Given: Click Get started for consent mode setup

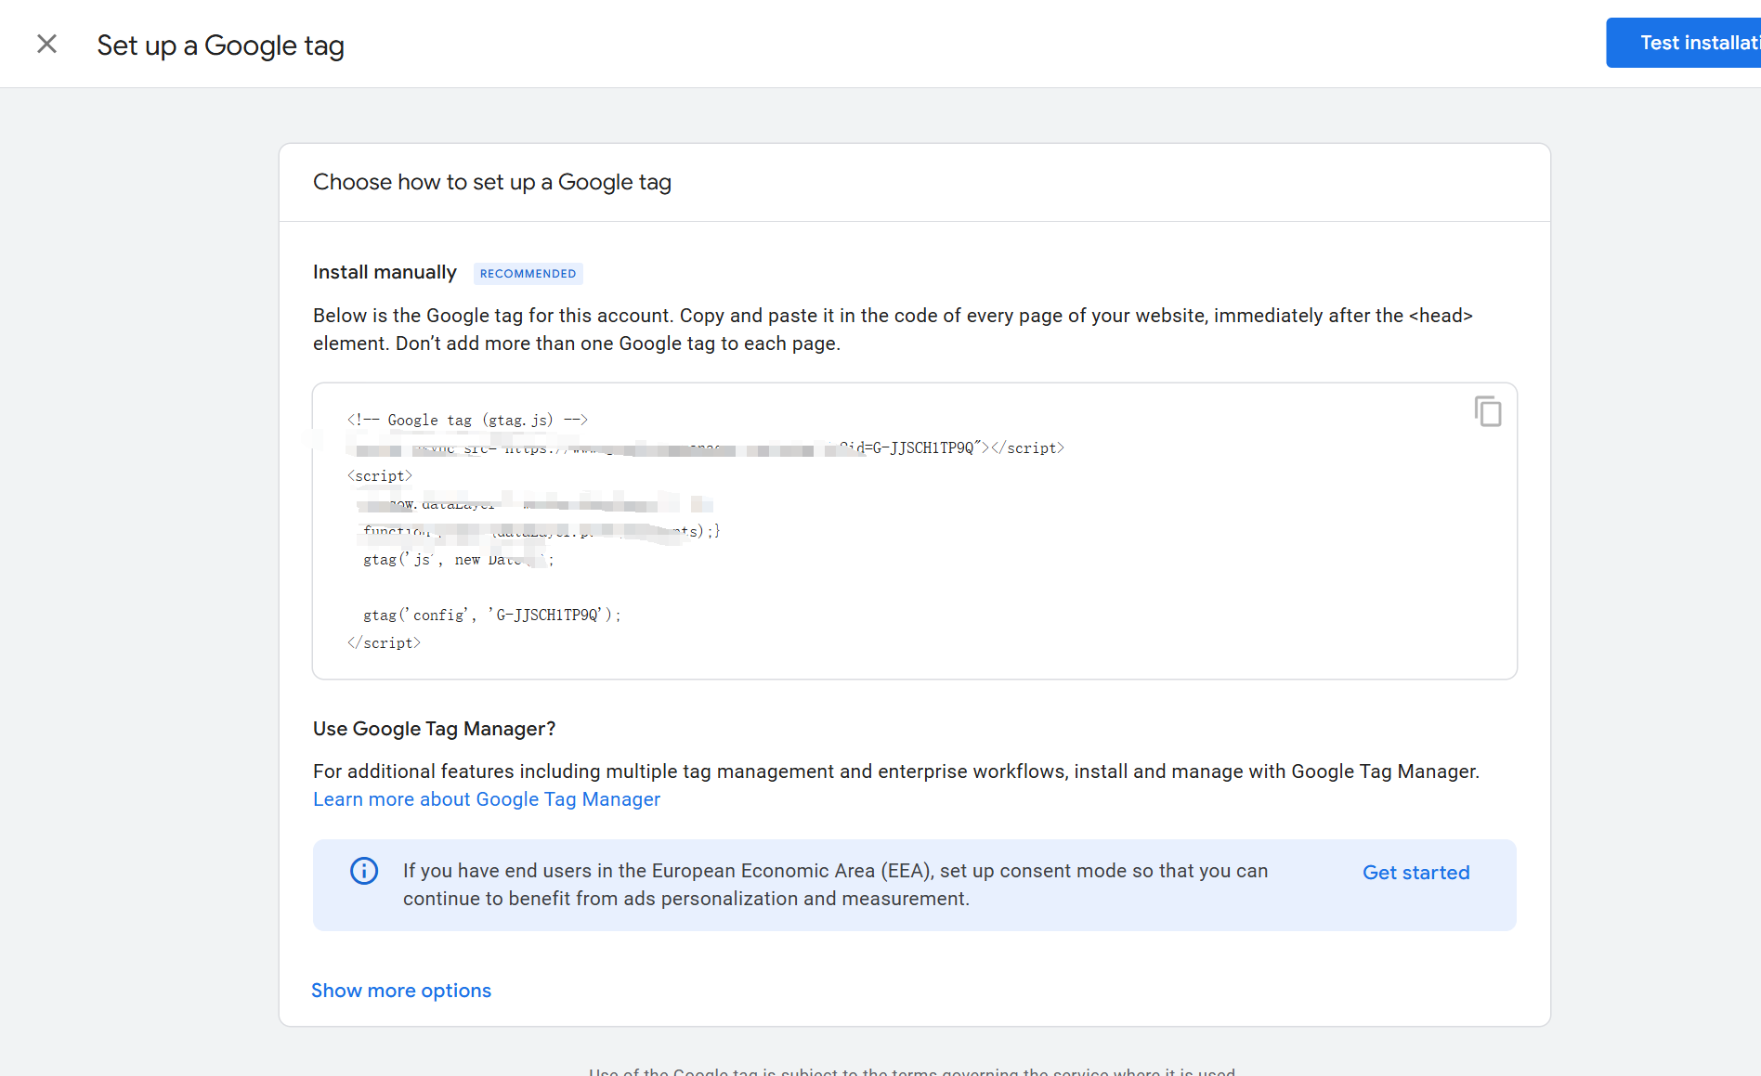Looking at the screenshot, I should pos(1415,873).
